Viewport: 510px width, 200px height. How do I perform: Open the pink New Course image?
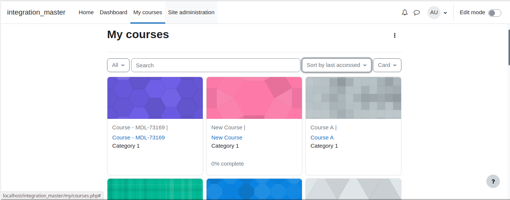(x=254, y=98)
